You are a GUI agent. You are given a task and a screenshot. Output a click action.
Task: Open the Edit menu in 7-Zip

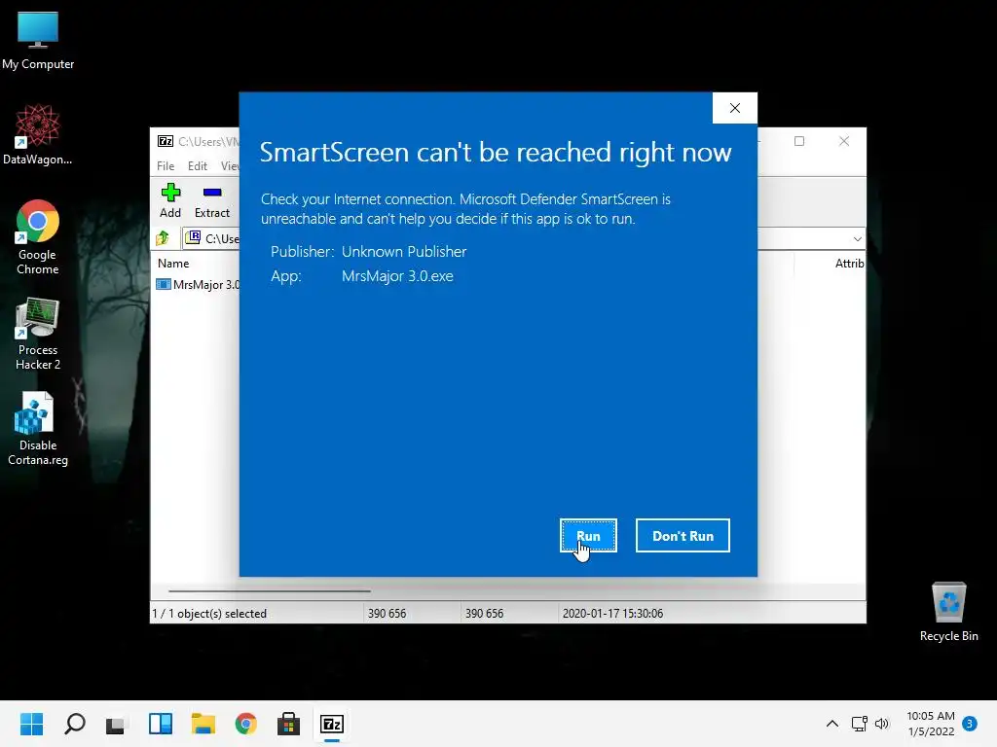coord(197,165)
